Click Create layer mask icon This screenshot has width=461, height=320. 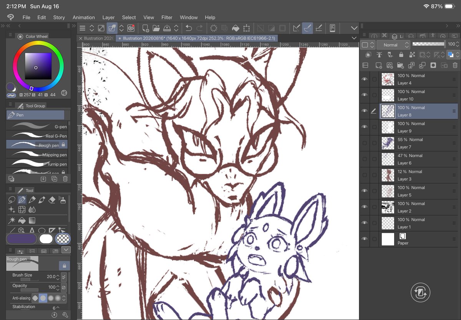coord(433,65)
